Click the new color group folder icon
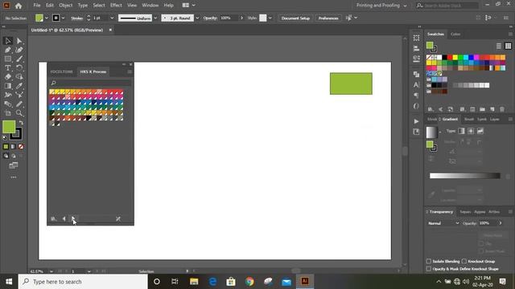515x289 pixels. coord(482,109)
